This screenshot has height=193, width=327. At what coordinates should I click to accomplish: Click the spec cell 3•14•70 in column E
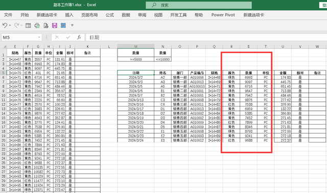pos(15,73)
